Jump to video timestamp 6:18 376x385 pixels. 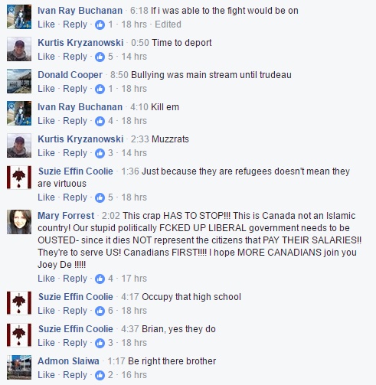(139, 11)
